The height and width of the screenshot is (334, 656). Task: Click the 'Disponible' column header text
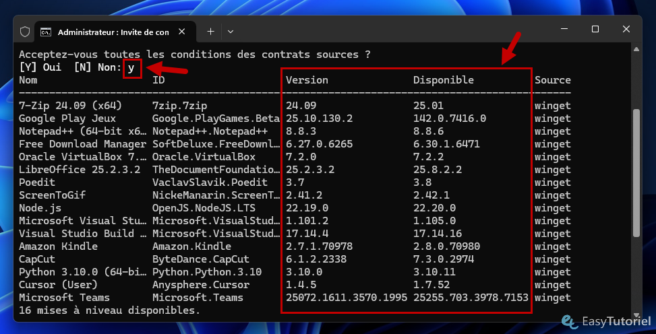click(x=444, y=80)
